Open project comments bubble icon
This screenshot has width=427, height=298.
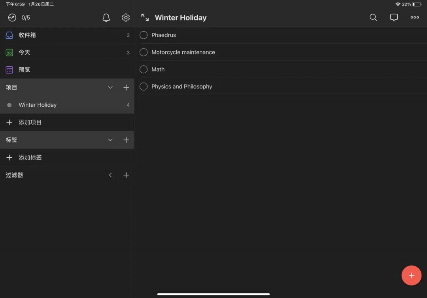click(394, 18)
